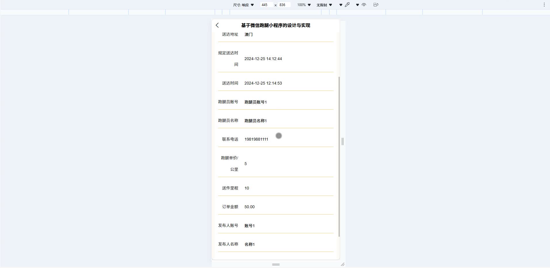Screen dimensions: 550x268
Task: Select the eyedropper color picker tool
Action: (x=347, y=5)
